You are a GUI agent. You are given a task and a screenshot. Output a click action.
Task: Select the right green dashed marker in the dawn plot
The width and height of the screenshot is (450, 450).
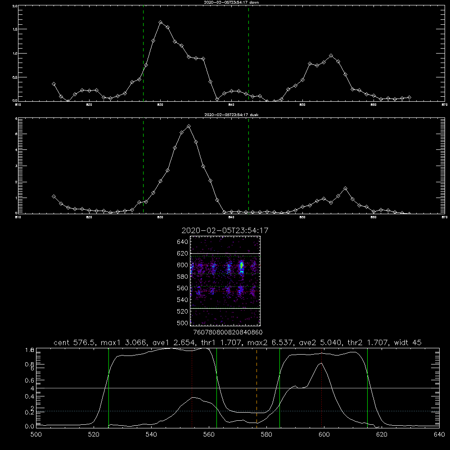(x=248, y=53)
